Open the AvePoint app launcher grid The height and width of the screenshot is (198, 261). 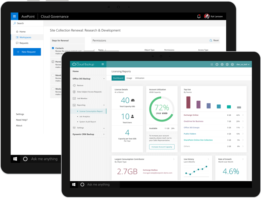click(x=15, y=16)
